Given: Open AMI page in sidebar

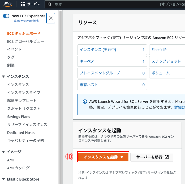Looking at the screenshot, I should point(10,160).
